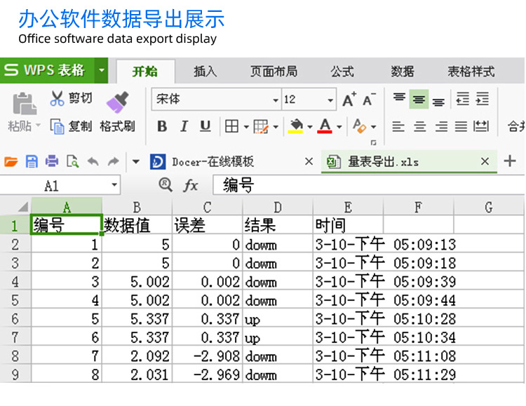Open font color dropdown arrow
The image size is (526, 406).
339,127
